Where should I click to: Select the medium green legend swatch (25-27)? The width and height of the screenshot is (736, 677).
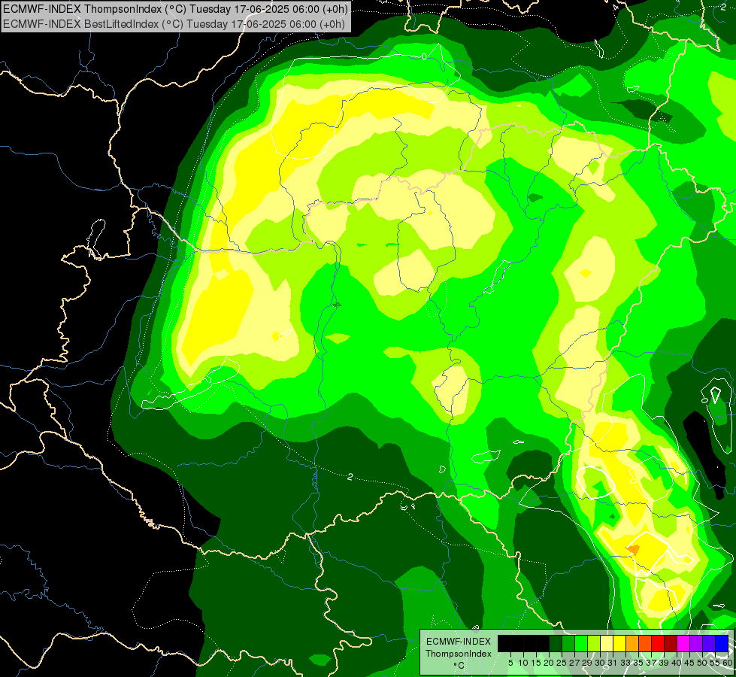click(568, 643)
